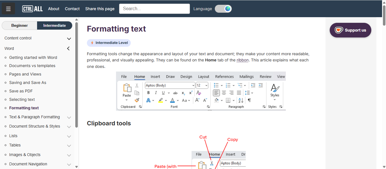Viewport: 386px width, 169px height.
Task: Click the heart icon on Support us
Action: (339, 30)
